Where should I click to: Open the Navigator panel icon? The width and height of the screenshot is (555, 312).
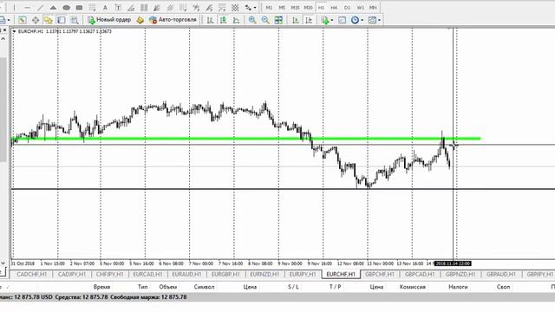coord(49,20)
